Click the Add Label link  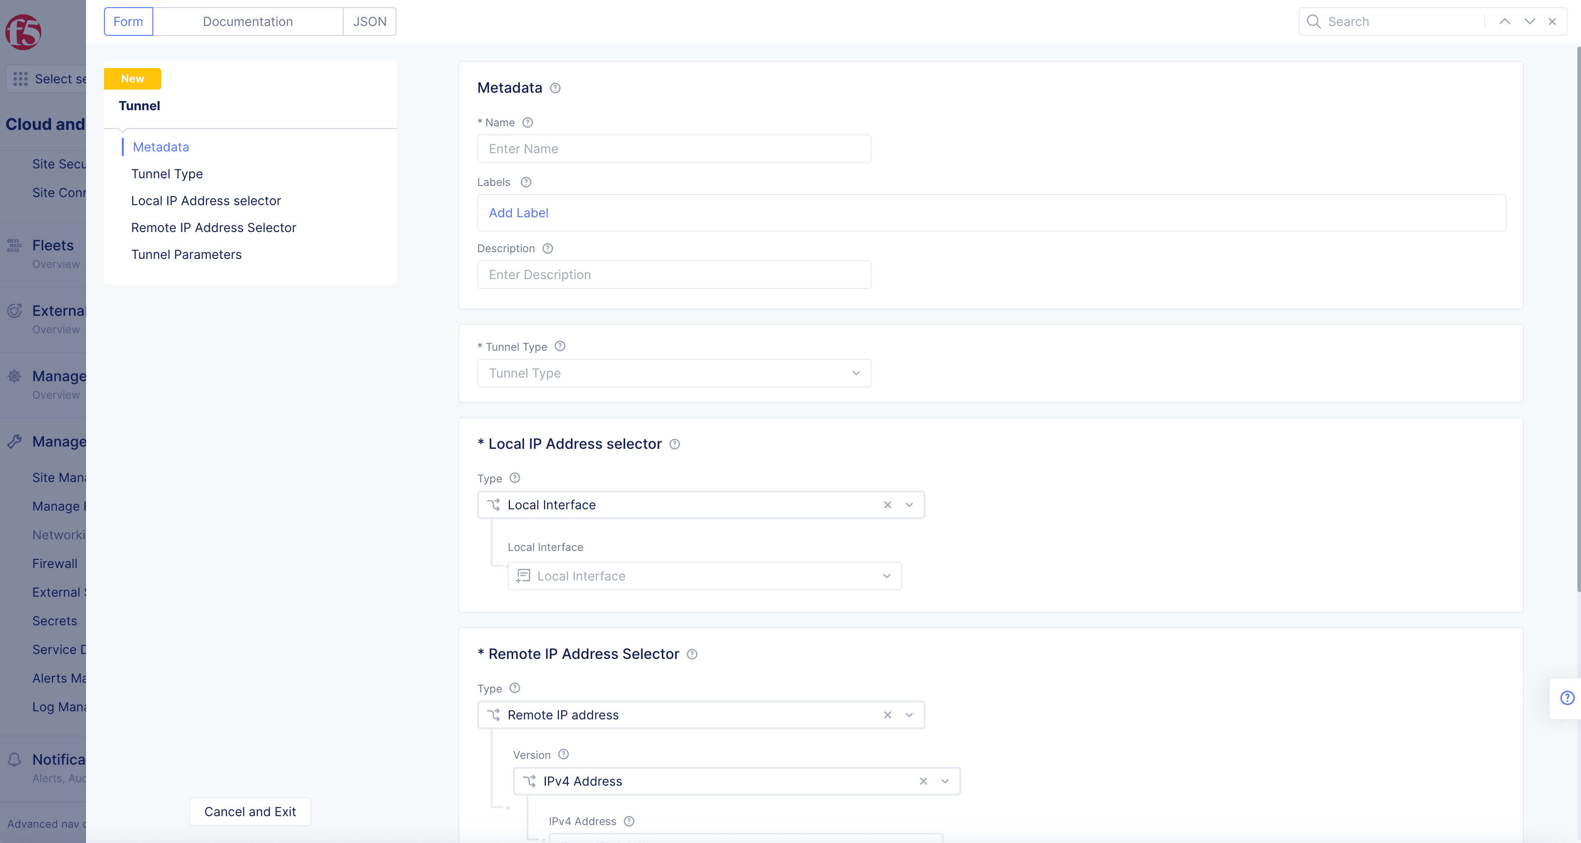tap(518, 212)
